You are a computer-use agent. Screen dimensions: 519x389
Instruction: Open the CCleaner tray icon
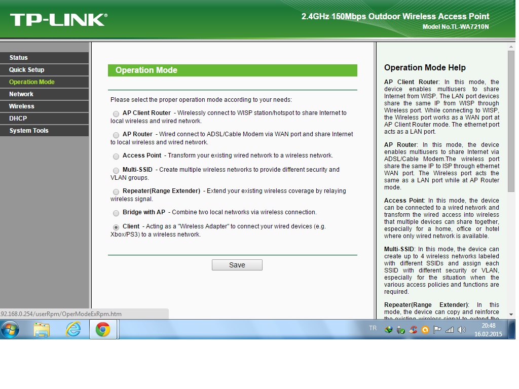tap(413, 329)
